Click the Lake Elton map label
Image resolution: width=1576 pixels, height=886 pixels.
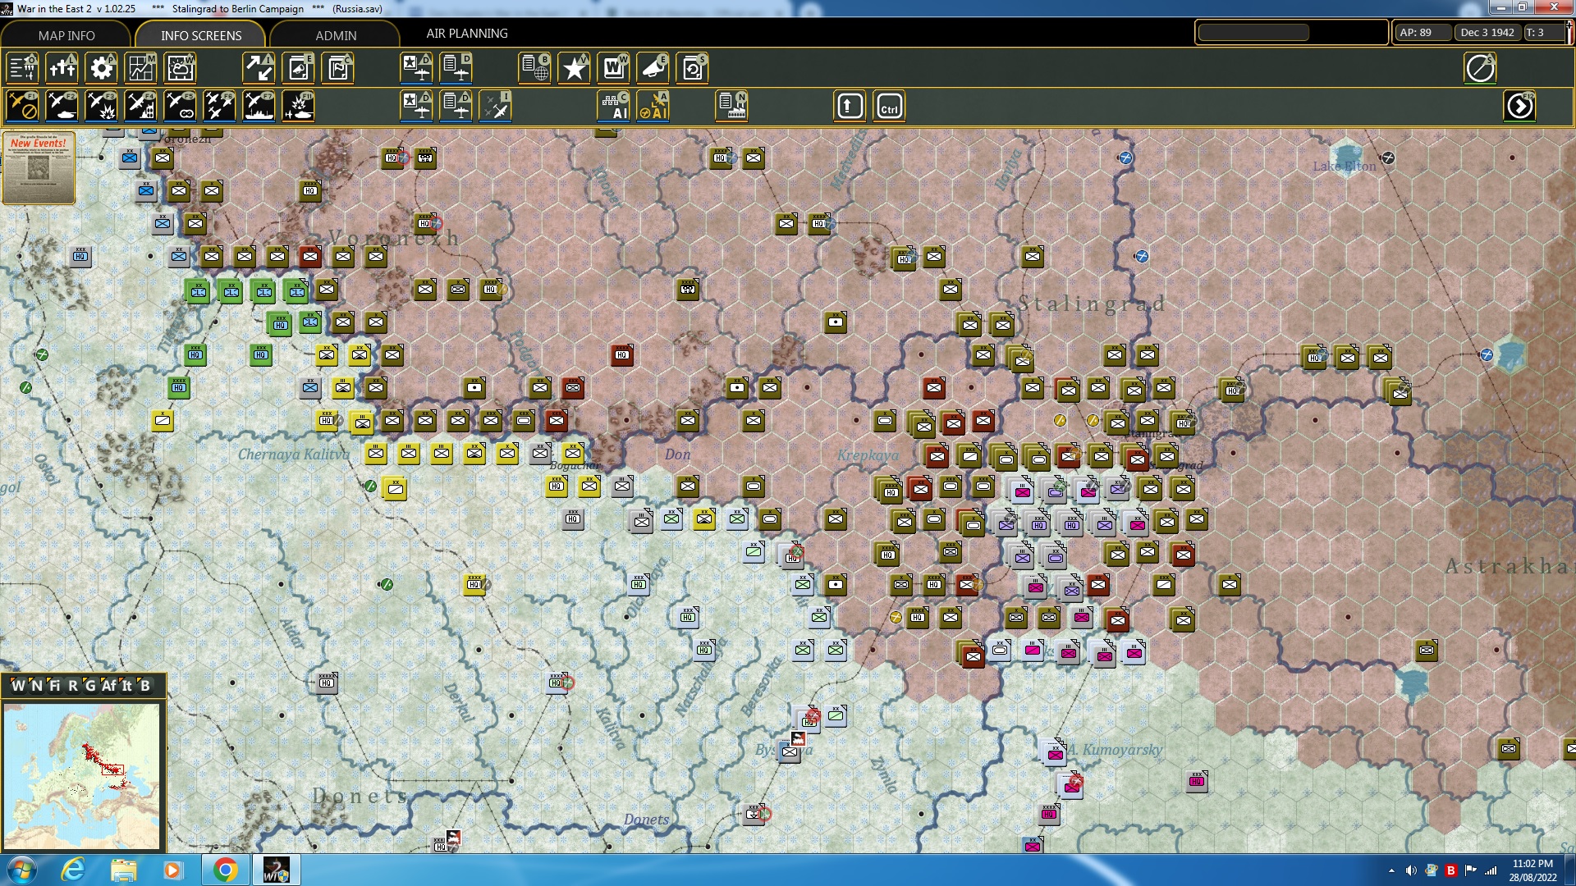(1344, 167)
